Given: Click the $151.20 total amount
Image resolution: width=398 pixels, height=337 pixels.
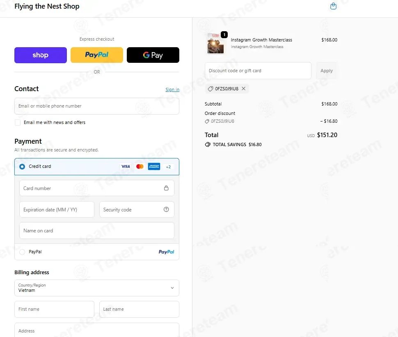Looking at the screenshot, I should click(x=327, y=135).
